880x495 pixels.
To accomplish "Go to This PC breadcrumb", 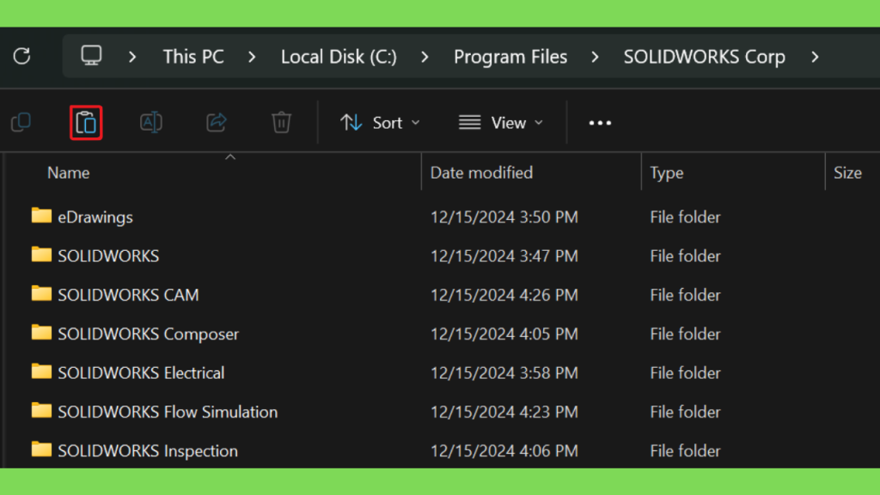I will click(193, 57).
